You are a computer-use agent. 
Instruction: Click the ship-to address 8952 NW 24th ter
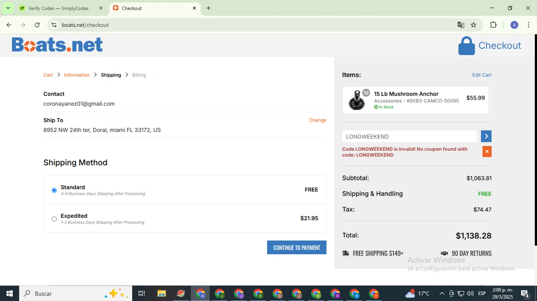pos(102,130)
